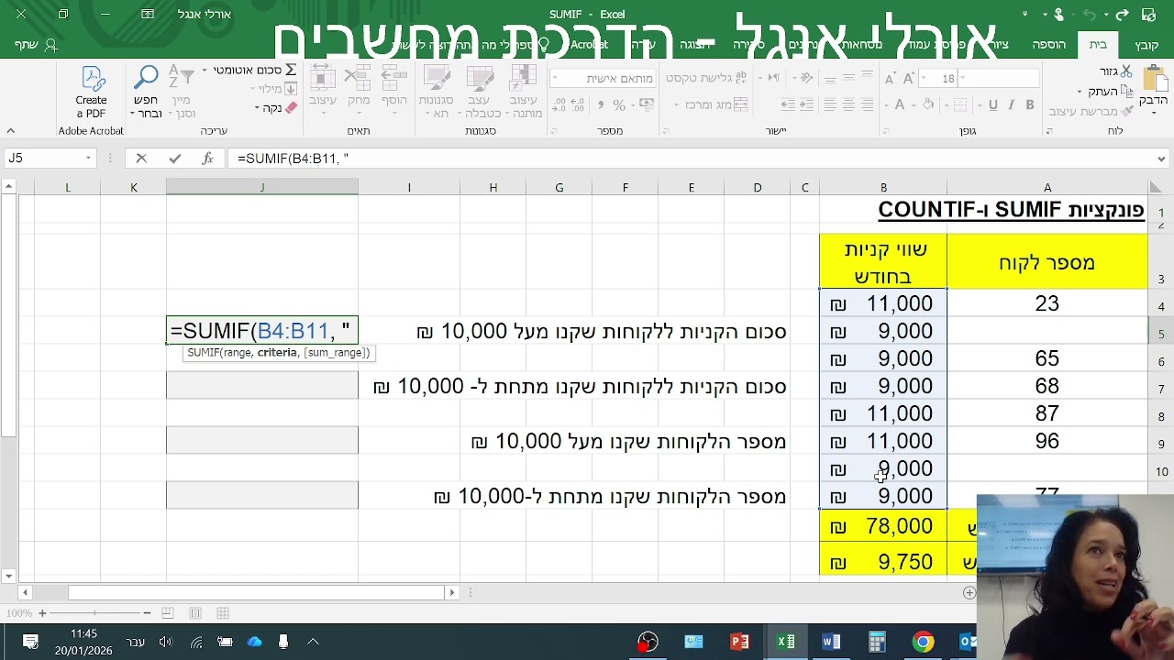Open the Insert (הוספה) tab
The width and height of the screenshot is (1174, 660).
click(x=1048, y=44)
